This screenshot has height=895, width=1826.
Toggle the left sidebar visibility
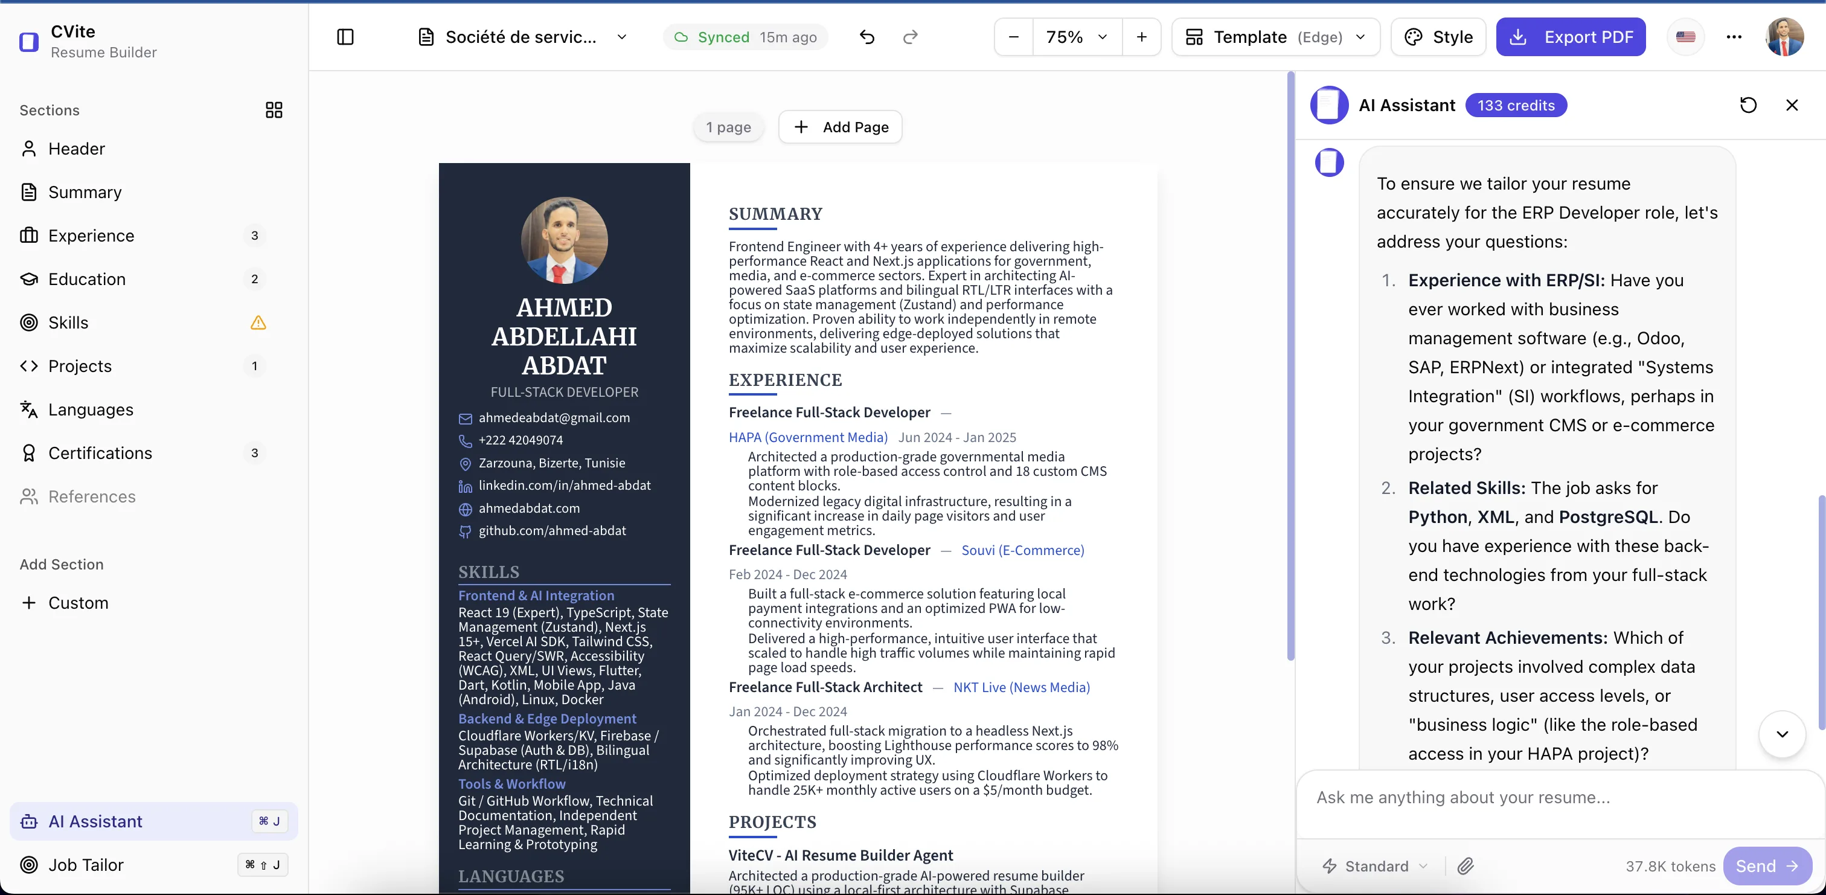(345, 37)
